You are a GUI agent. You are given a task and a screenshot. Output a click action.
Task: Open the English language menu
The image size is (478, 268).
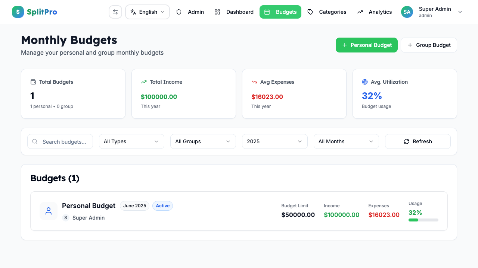(x=147, y=12)
